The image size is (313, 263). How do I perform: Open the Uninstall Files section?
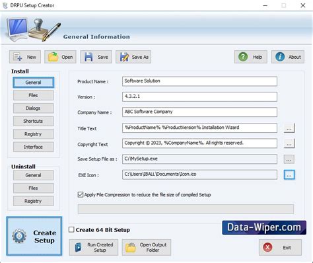[x=33, y=188]
